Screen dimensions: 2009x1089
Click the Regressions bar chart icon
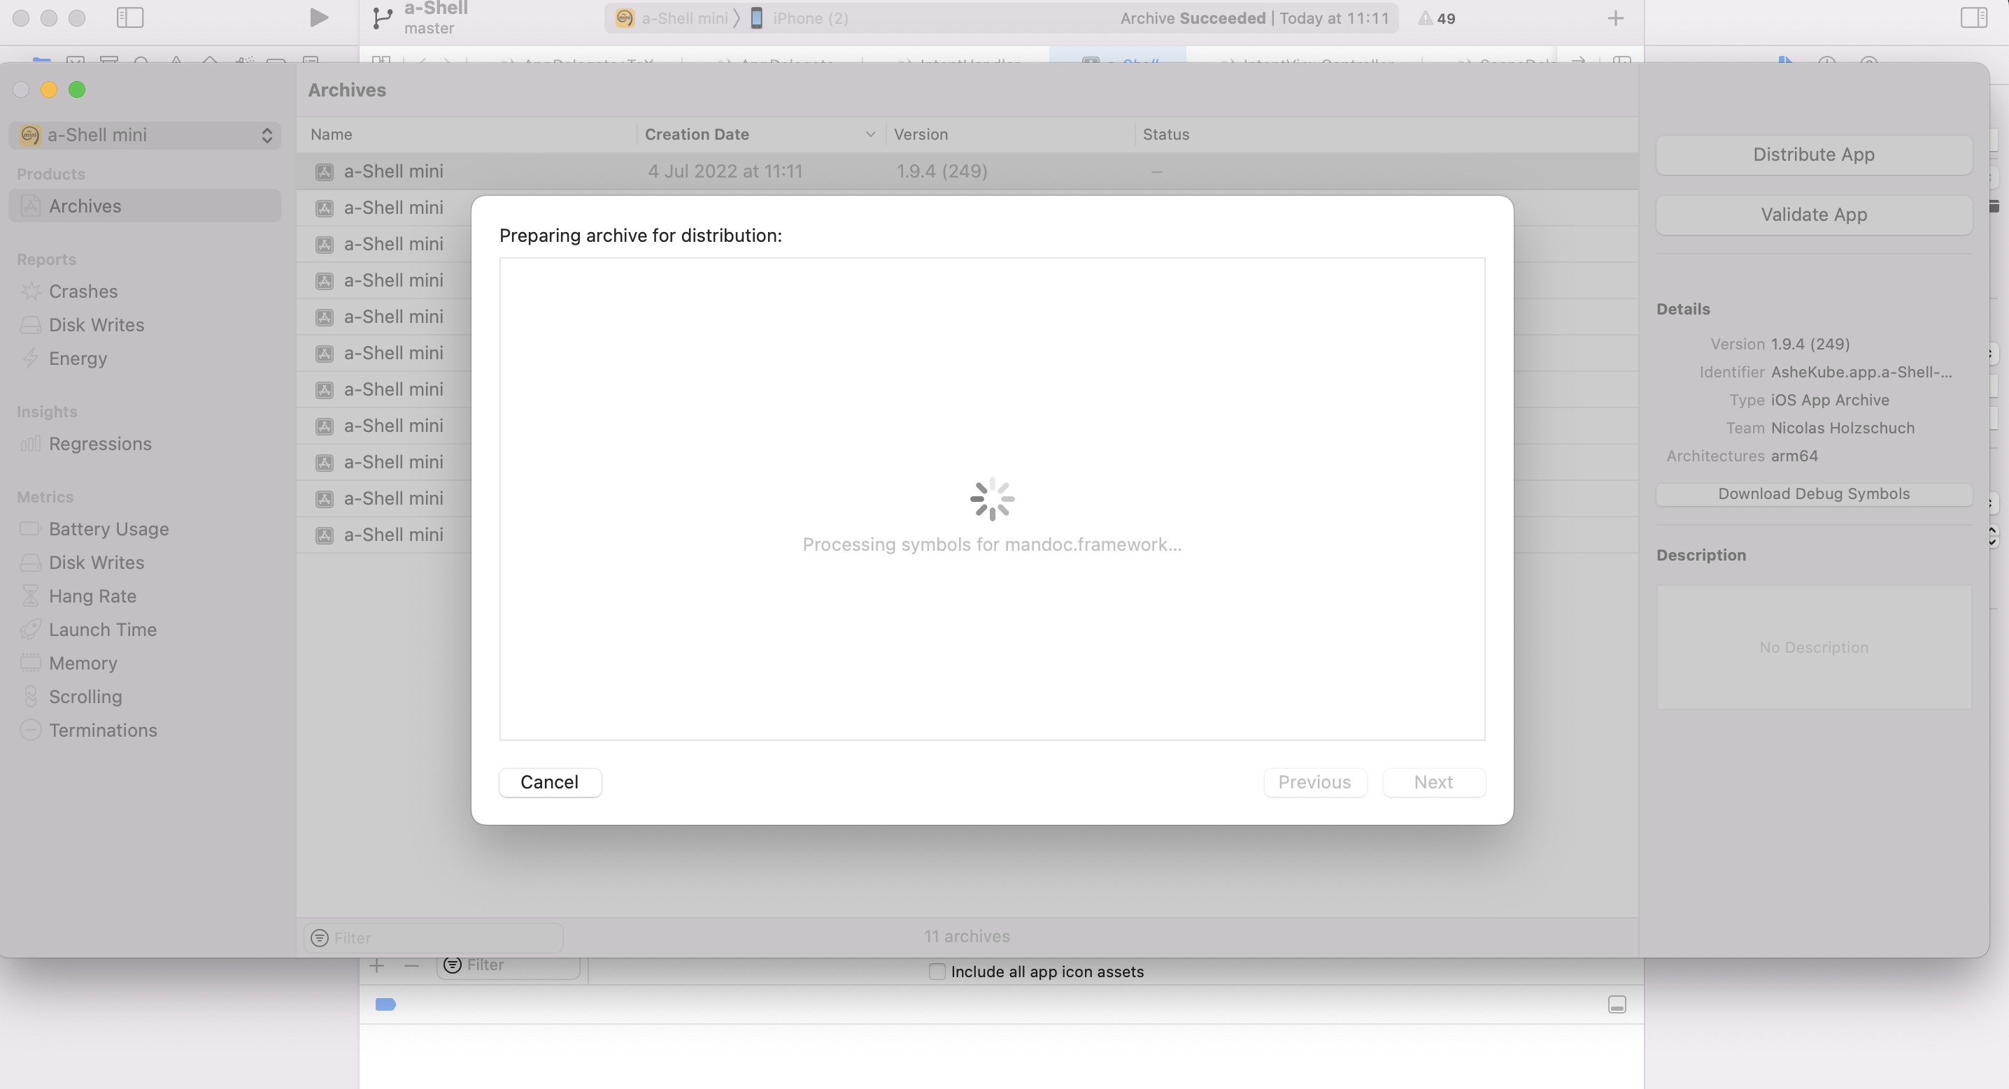pyautogui.click(x=30, y=444)
